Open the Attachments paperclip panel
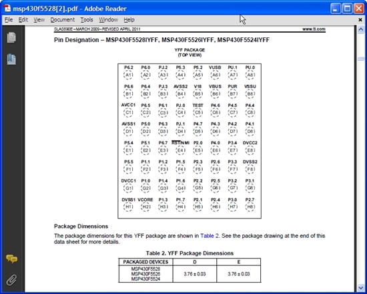Screen dimensions: 367x294 click(11, 280)
